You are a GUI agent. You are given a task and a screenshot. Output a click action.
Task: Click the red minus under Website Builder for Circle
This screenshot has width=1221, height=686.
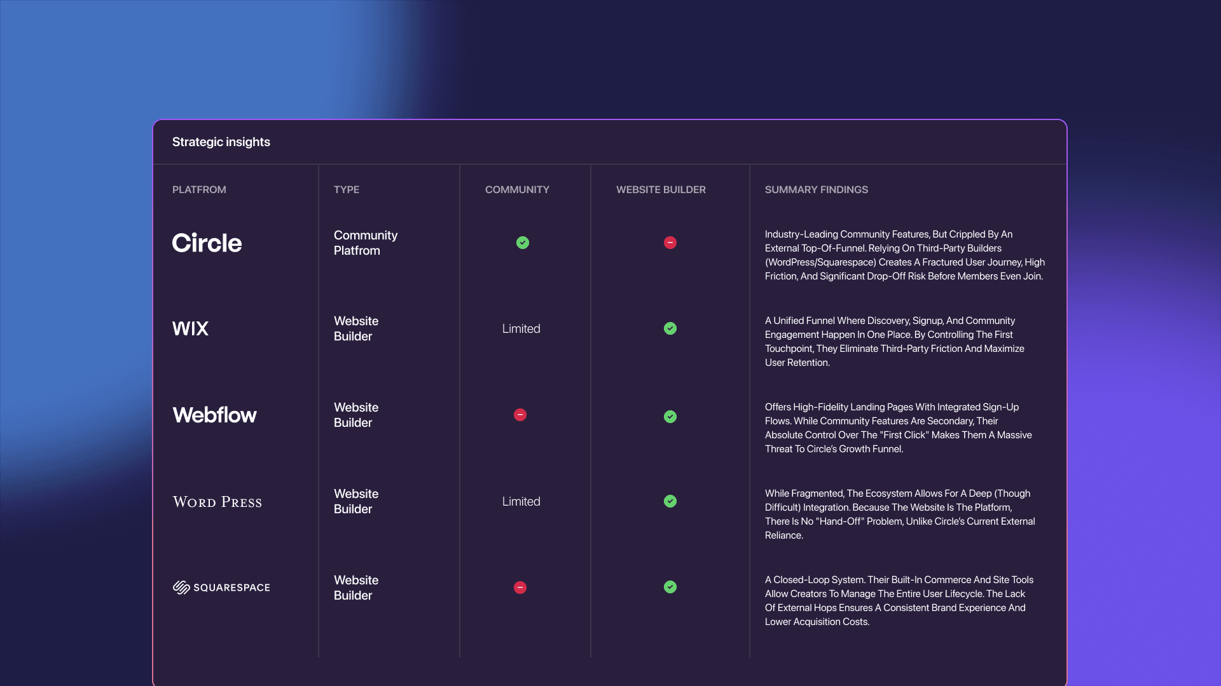coord(670,243)
